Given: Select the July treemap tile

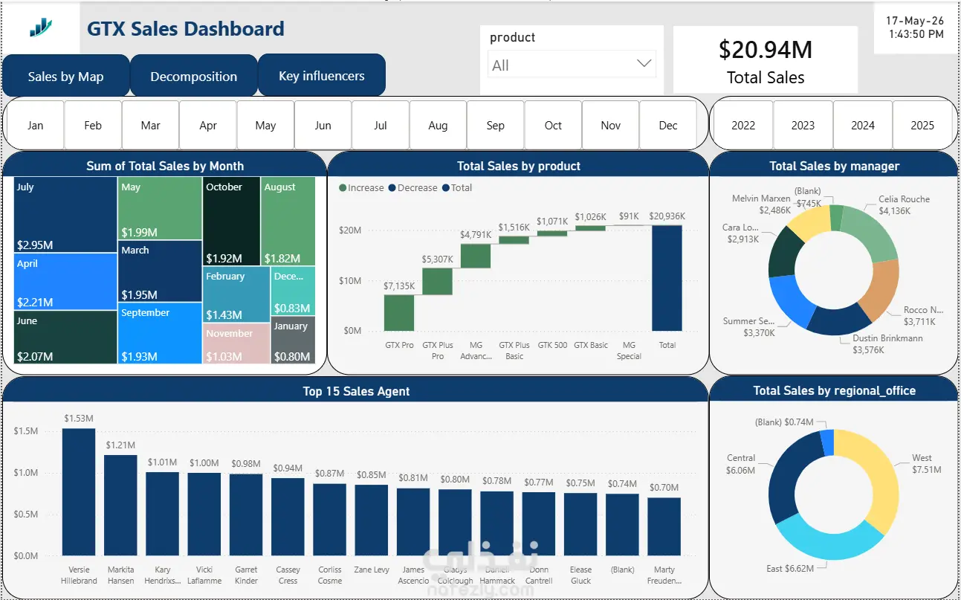Looking at the screenshot, I should (x=65, y=215).
